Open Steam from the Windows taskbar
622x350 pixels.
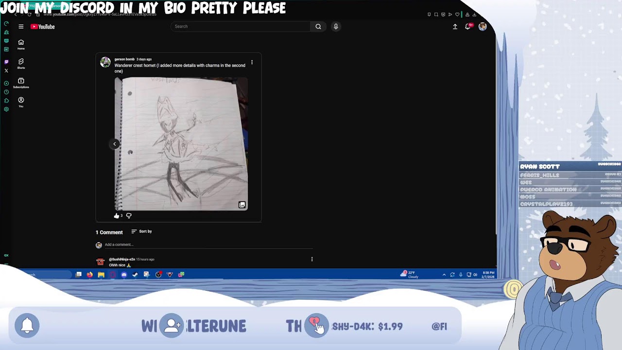tap(135, 275)
